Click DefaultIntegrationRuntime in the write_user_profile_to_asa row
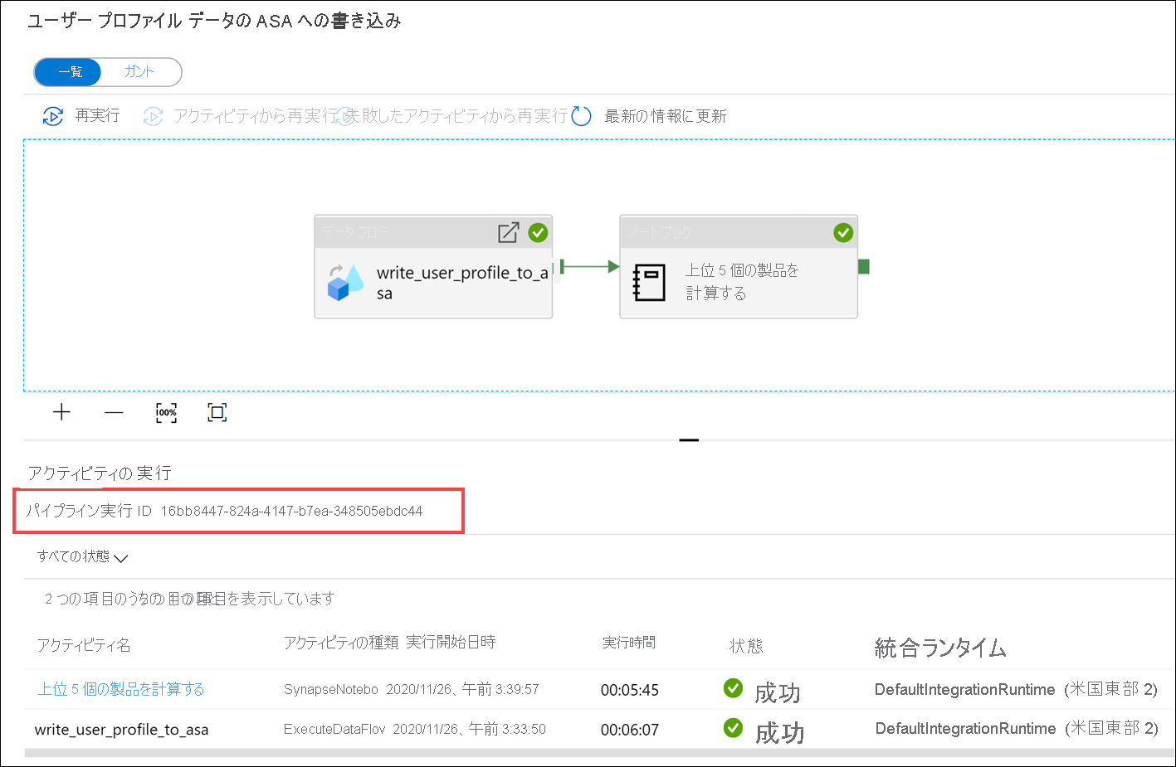The width and height of the screenshot is (1176, 767). [x=965, y=728]
